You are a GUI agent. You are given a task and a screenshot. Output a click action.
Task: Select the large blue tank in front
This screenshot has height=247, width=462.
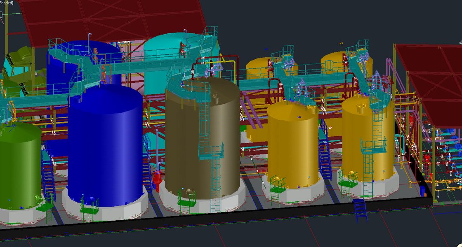[105, 148]
